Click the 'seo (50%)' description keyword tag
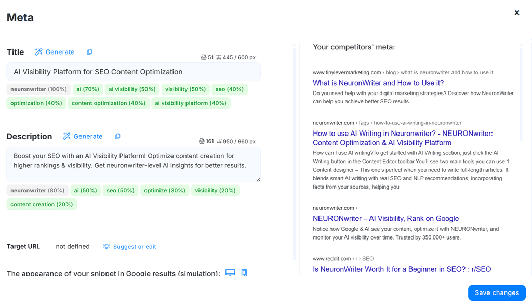The image size is (532, 306). point(121,190)
